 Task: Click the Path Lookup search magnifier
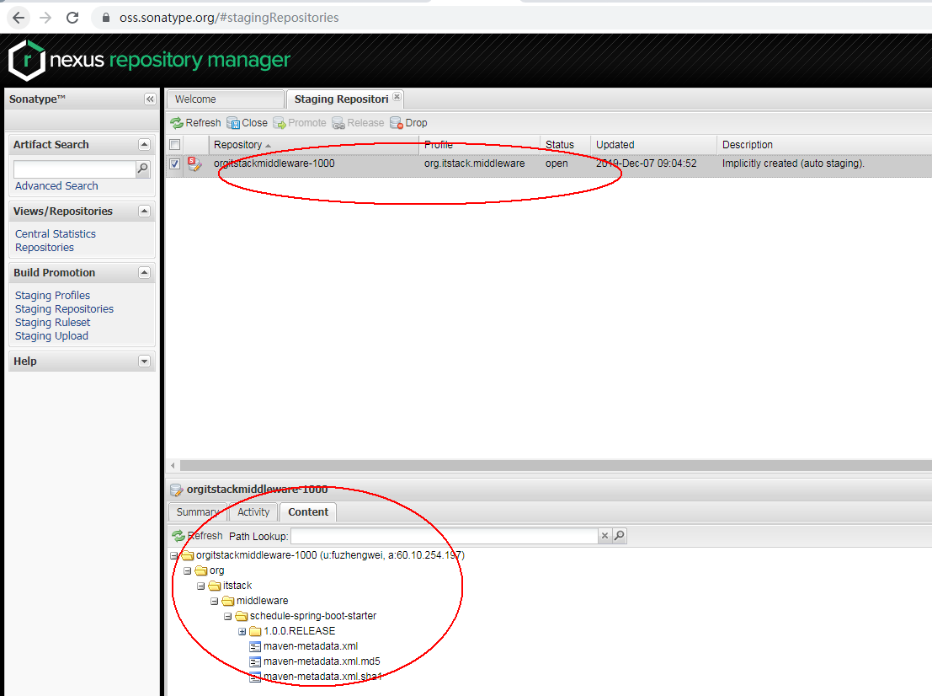pyautogui.click(x=620, y=536)
